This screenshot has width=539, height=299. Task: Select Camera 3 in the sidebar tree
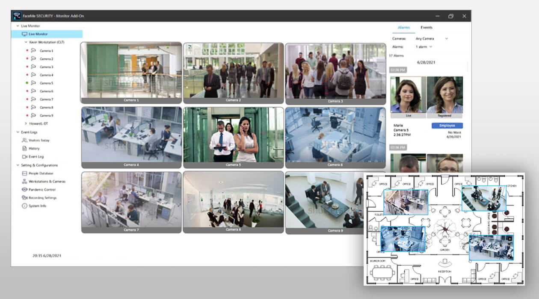pyautogui.click(x=46, y=67)
